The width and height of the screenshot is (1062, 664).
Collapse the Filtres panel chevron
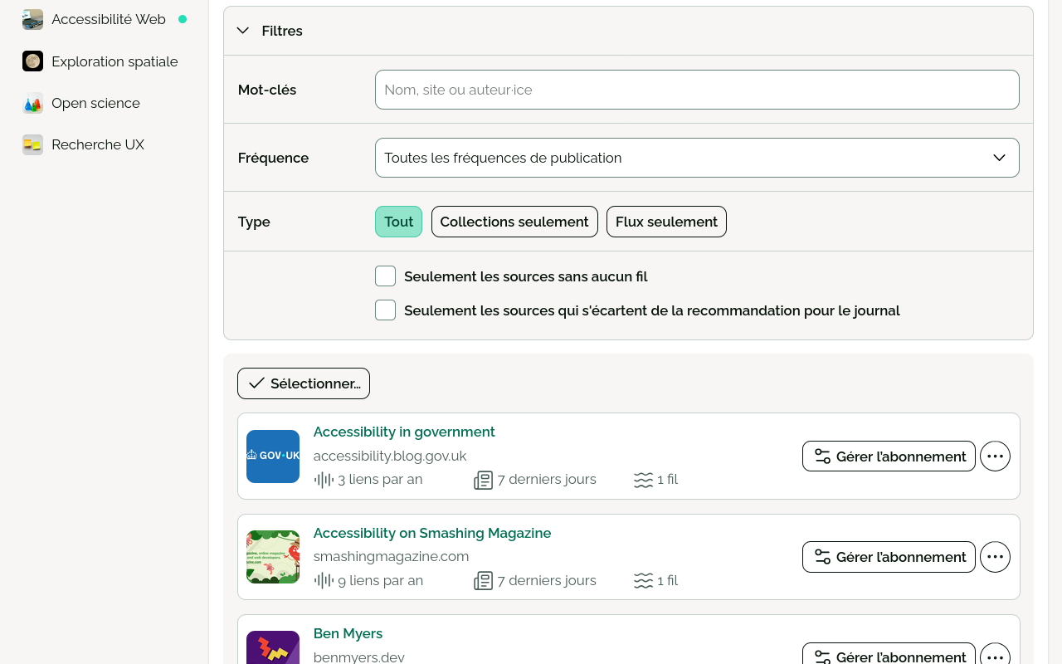(x=243, y=31)
